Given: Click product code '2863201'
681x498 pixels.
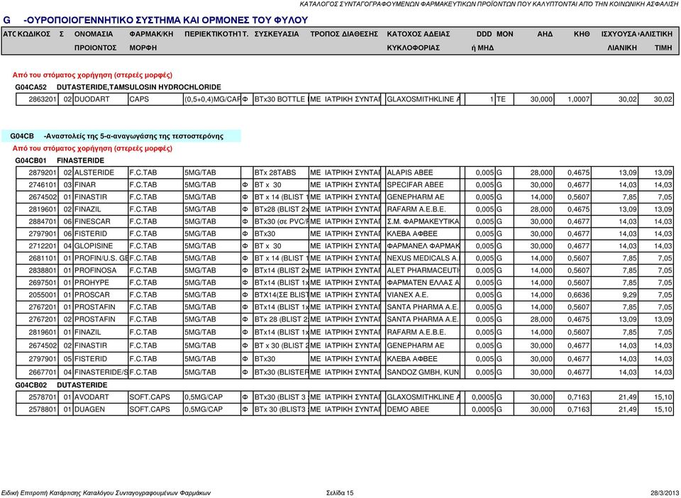Looking at the screenshot, I should pos(43,99).
